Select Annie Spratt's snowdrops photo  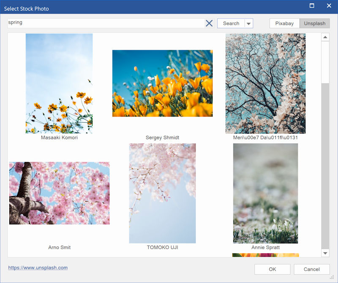(265, 193)
